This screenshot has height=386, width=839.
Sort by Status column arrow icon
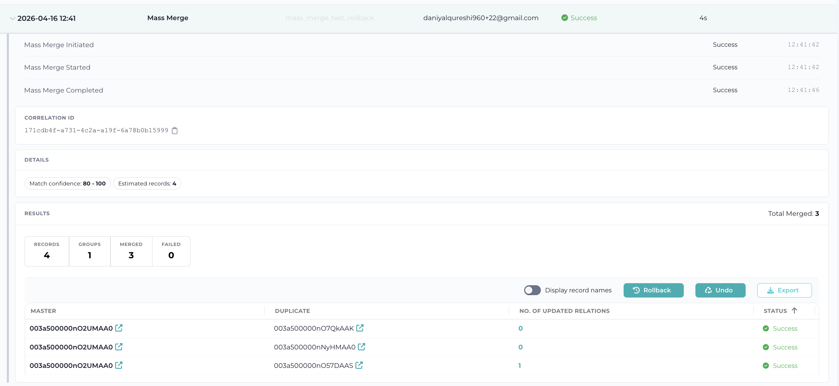coord(794,311)
